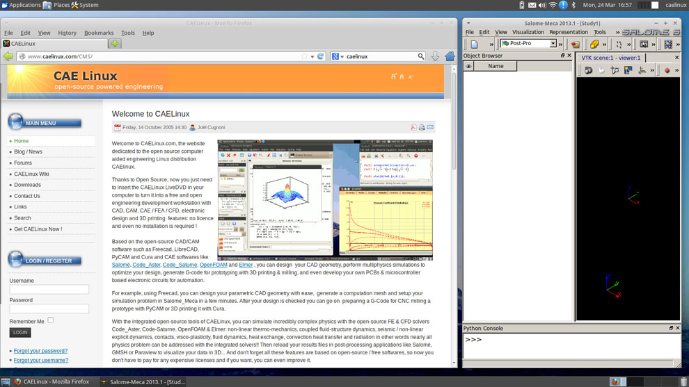Click the PDF icon of the Welcome article

coord(413,127)
